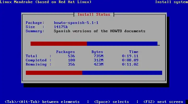Viewport: 188px width, 104px height.
Task: Click remaining bytes value 423M
Action: (x=98, y=64)
